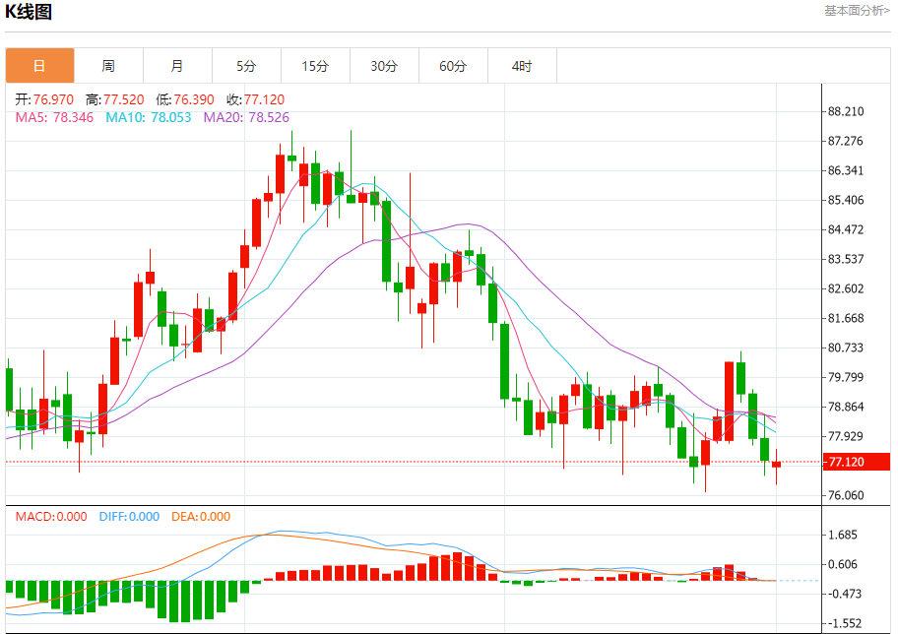The image size is (898, 634).
Task: Open the 基本面分析 link
Action: (857, 10)
